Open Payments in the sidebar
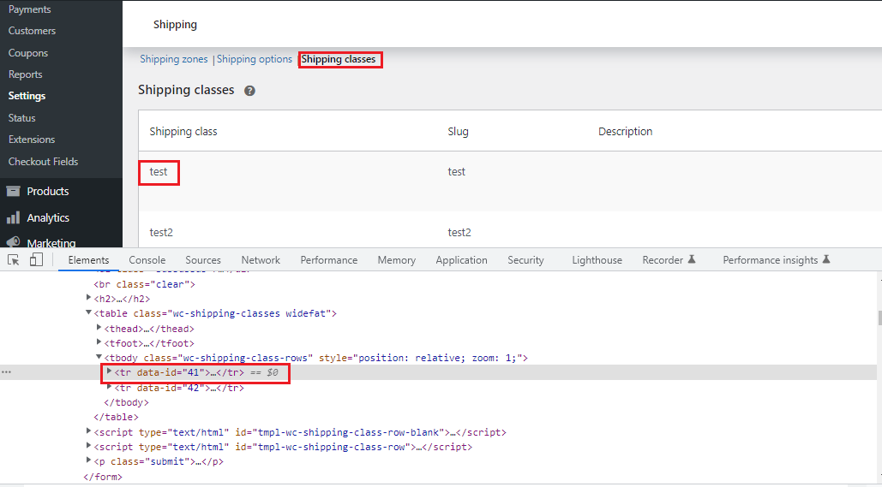 pyautogui.click(x=29, y=9)
